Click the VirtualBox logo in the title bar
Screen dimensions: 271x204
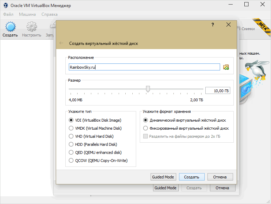click(6, 5)
